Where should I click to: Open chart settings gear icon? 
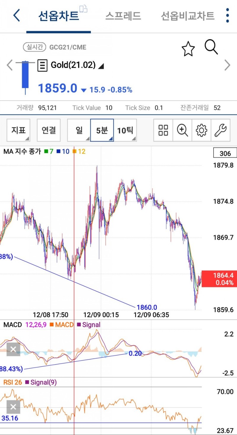click(201, 130)
